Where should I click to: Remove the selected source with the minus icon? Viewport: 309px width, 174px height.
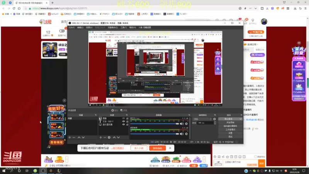(105, 138)
